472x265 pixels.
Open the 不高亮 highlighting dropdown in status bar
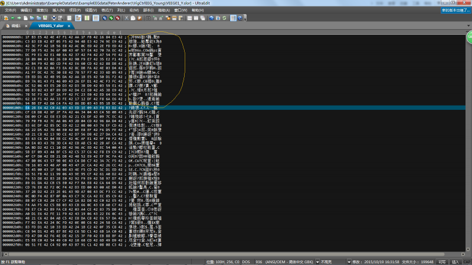coord(349,262)
